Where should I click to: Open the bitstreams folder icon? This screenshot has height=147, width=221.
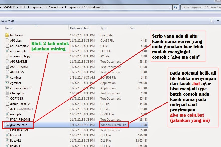7,35
